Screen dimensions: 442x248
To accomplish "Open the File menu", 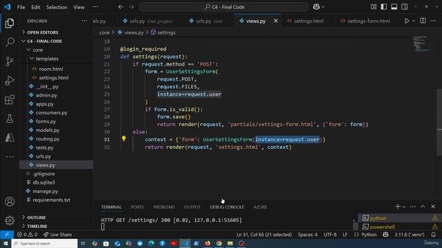I will tap(21, 7).
